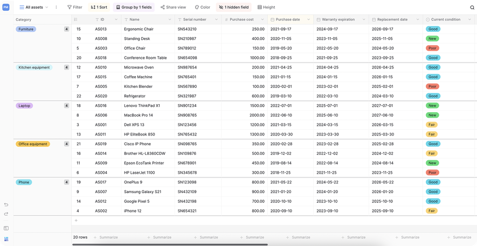Image resolution: width=477 pixels, height=246 pixels.
Task: Click the Microwave Oven name cell
Action: [148, 67]
